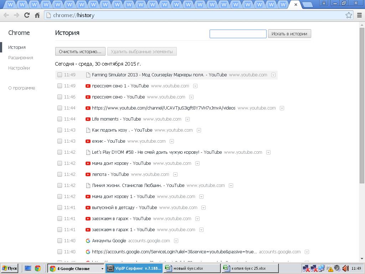Viewport: 365px width, 274px height.
Task: Click YouTube icon beside 'прессуем сено 1'
Action: point(88,86)
